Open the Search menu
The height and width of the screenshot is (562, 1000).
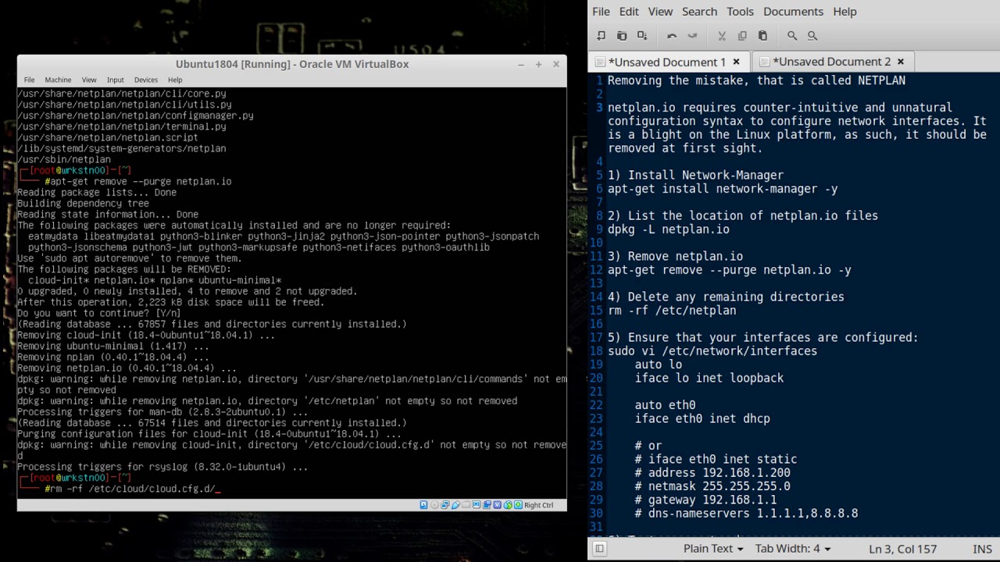699,12
